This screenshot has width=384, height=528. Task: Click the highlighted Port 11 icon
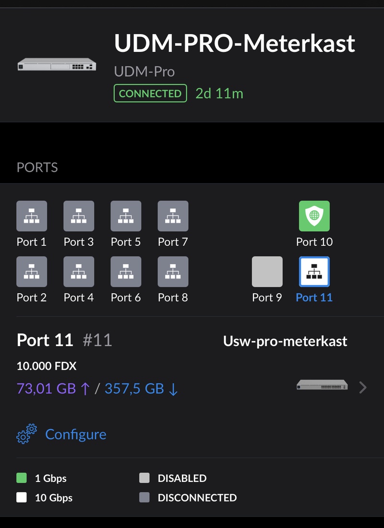point(314,272)
